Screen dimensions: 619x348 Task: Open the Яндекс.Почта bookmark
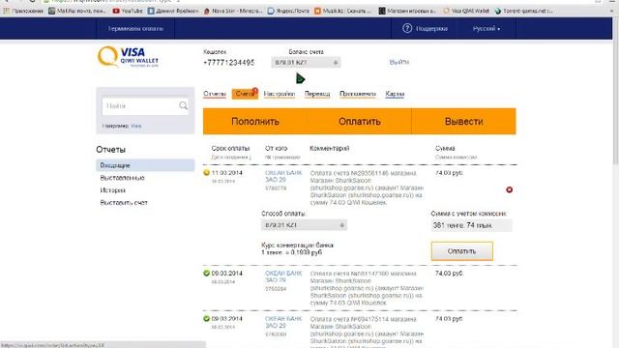[288, 11]
